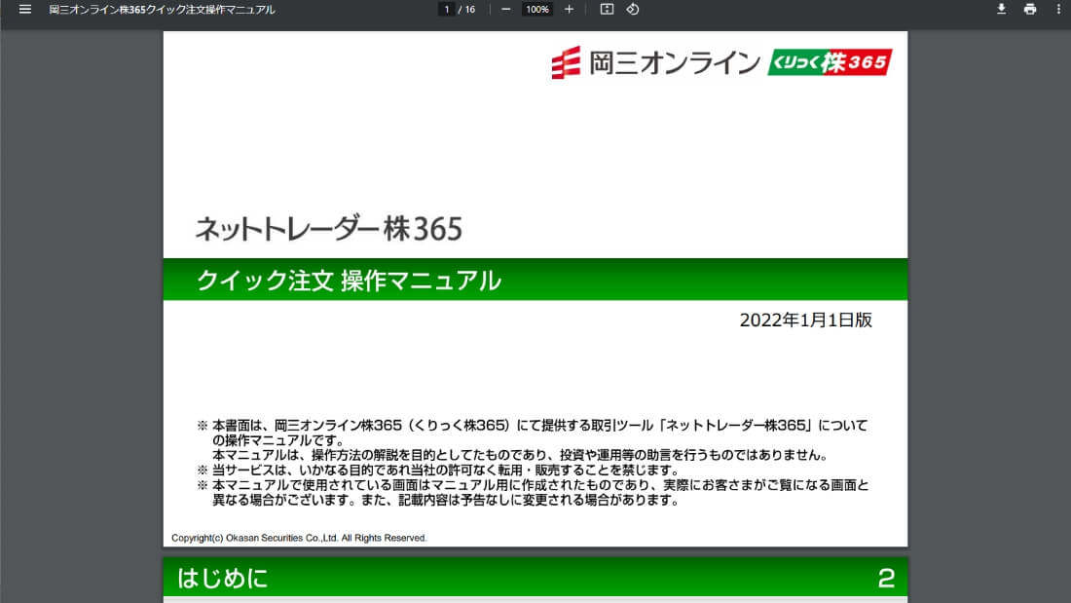The width and height of the screenshot is (1071, 603).
Task: Click the くりっく株365 green badge
Action: tap(830, 62)
